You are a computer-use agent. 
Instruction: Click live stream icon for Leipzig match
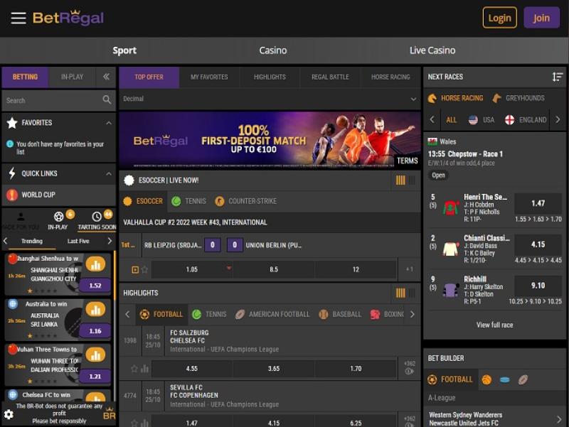pos(135,269)
